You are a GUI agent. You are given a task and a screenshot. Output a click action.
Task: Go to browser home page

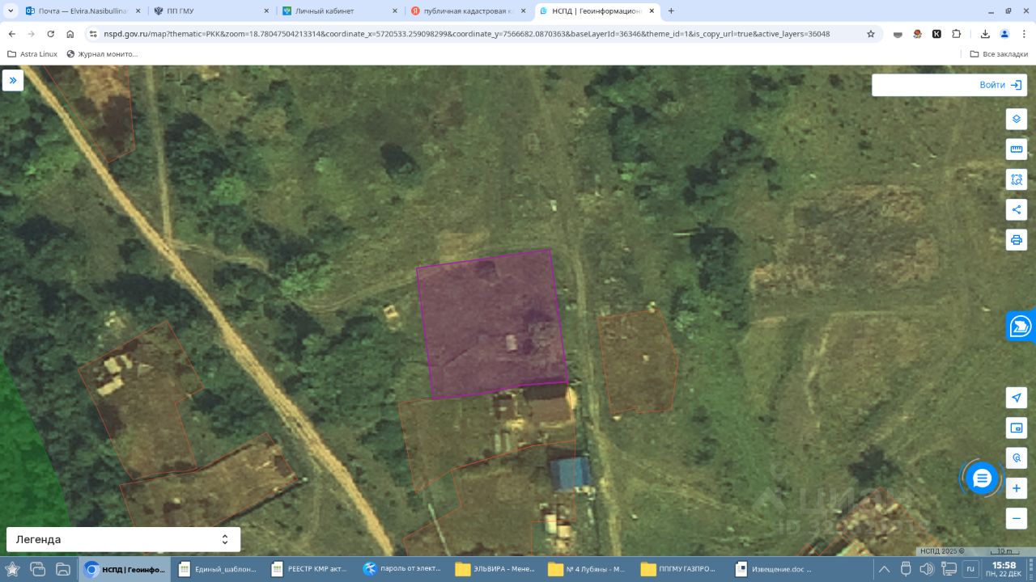[70, 34]
